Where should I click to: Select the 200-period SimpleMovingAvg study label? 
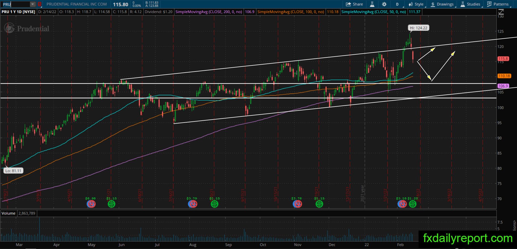pos(209,12)
